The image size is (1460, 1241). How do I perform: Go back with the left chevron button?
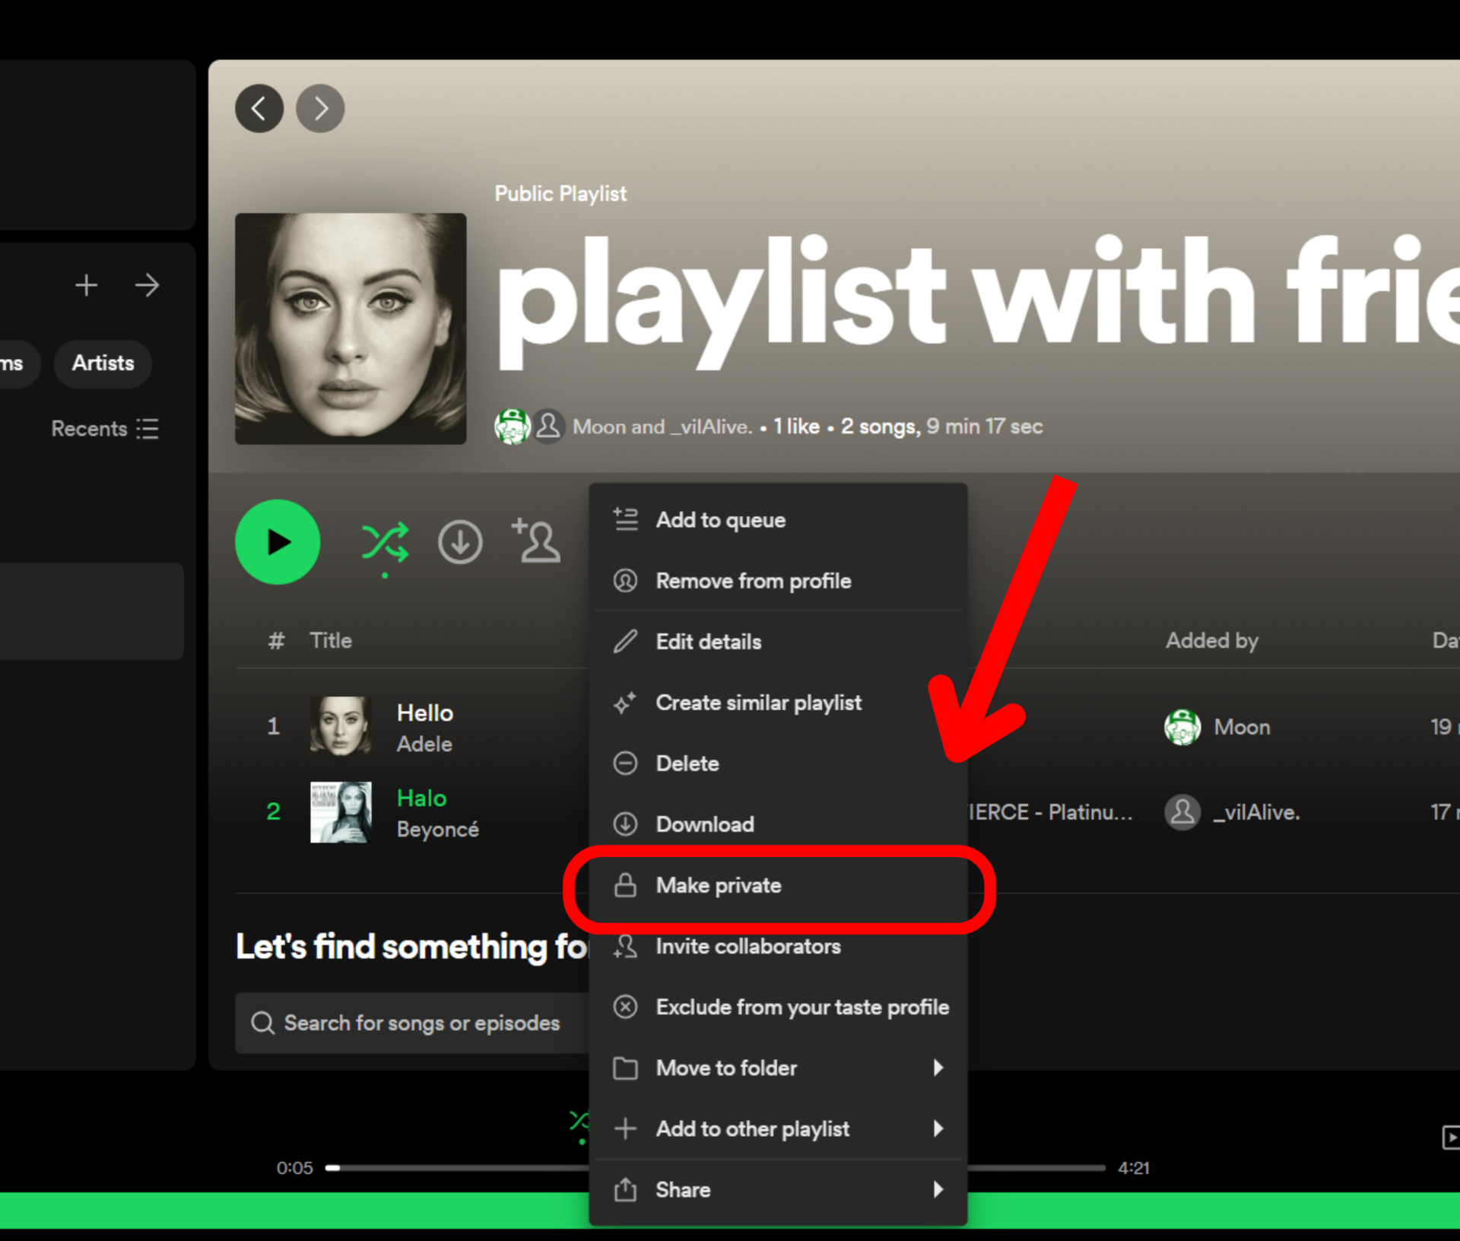tap(259, 109)
